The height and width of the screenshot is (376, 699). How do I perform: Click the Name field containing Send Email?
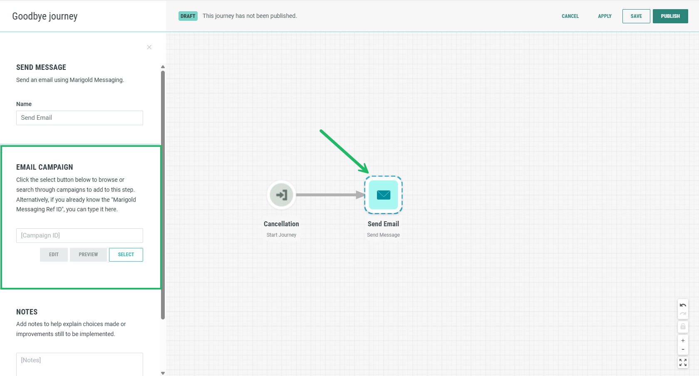pyautogui.click(x=79, y=118)
